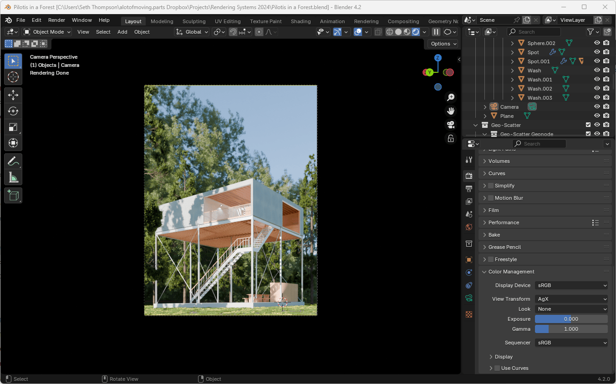Open the viewport Add menu
Screen dimensions: 616x384
(x=122, y=32)
